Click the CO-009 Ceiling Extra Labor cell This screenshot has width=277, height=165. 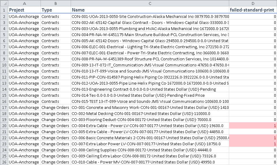[x=150, y=156]
